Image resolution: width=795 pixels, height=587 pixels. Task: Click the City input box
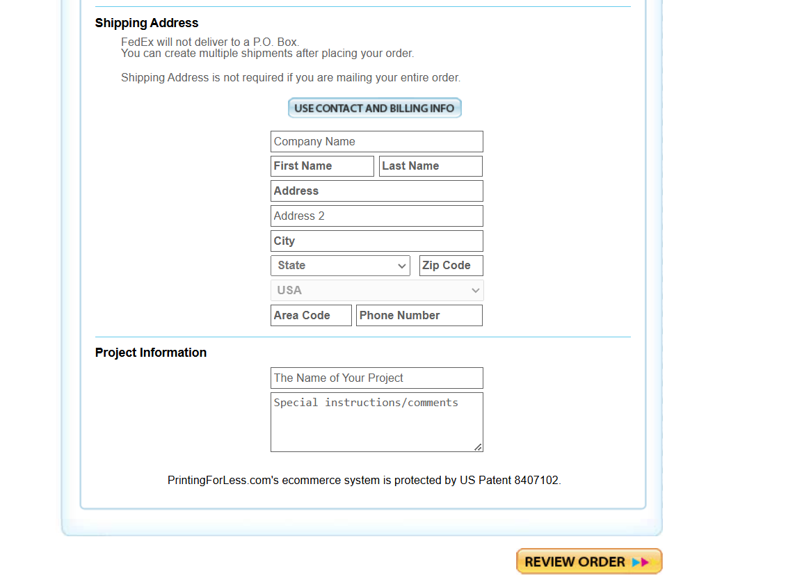click(377, 241)
